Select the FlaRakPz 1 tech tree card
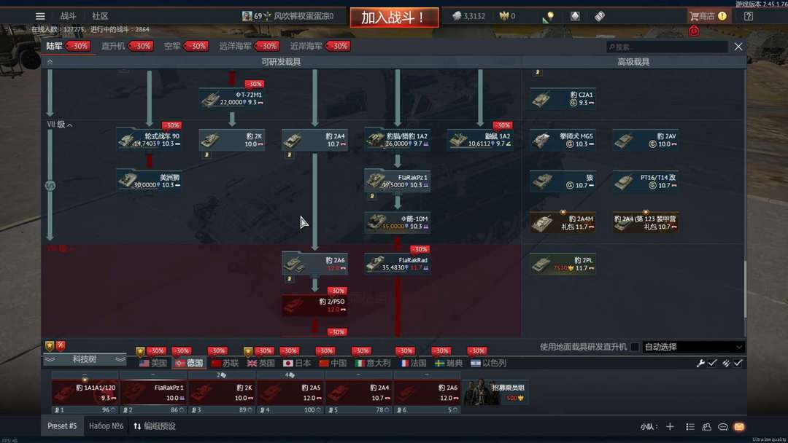 [397, 181]
